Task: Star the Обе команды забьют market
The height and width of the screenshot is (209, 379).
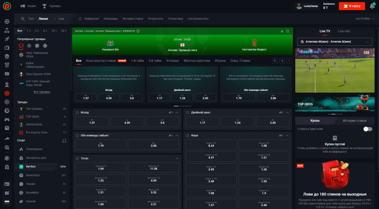Action: [x=77, y=136]
